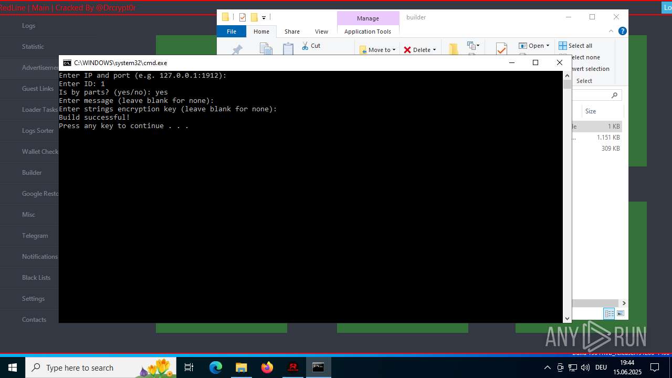Open Settings in RedLine sidebar
This screenshot has height=378, width=672.
pyautogui.click(x=33, y=299)
